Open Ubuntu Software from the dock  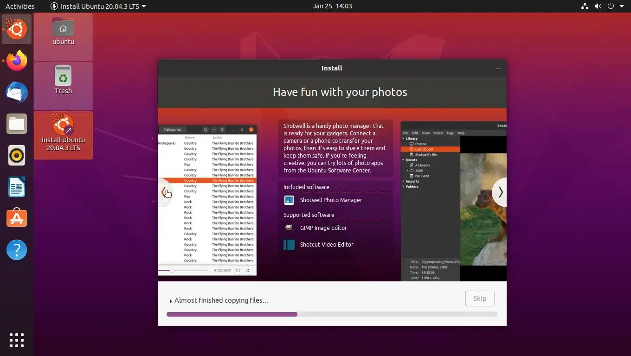(17, 218)
